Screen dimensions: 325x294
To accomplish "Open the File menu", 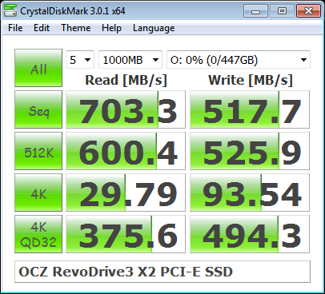I will (15, 28).
